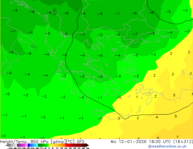The width and height of the screenshot is (193, 149).
Task: Click the bright red swatch in the temperature legend
Action: click(x=66, y=145)
